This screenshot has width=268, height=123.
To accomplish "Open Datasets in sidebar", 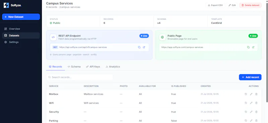I will click(x=21, y=35).
